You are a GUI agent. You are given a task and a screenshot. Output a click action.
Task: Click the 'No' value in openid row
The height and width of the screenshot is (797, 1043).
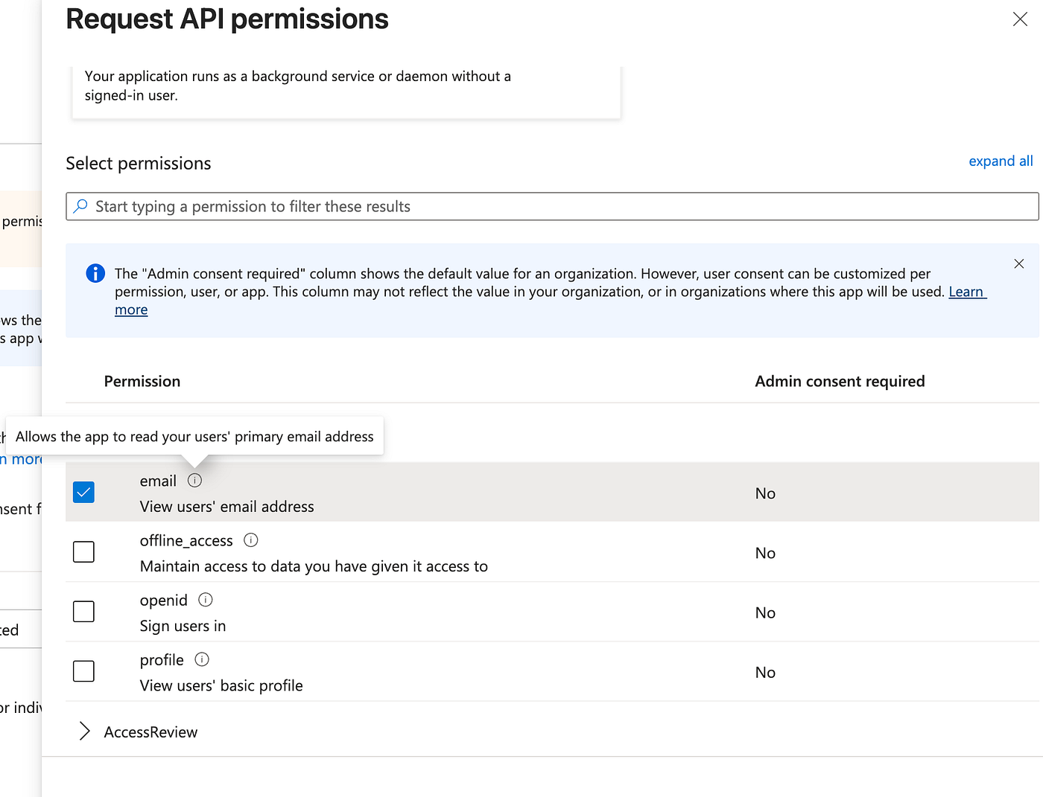click(x=765, y=612)
